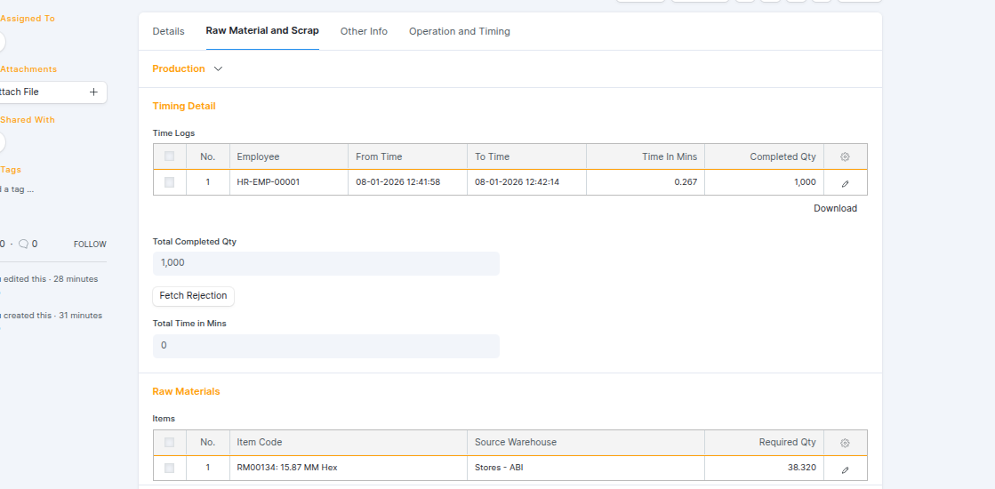Collapse the Raw Materials section heading

pyautogui.click(x=186, y=391)
